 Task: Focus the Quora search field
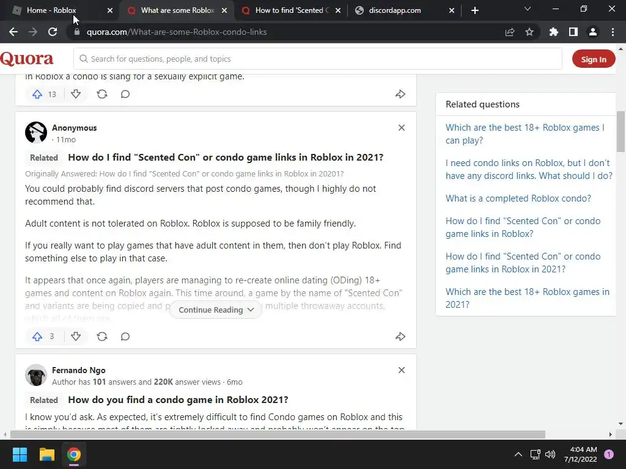[x=318, y=59]
